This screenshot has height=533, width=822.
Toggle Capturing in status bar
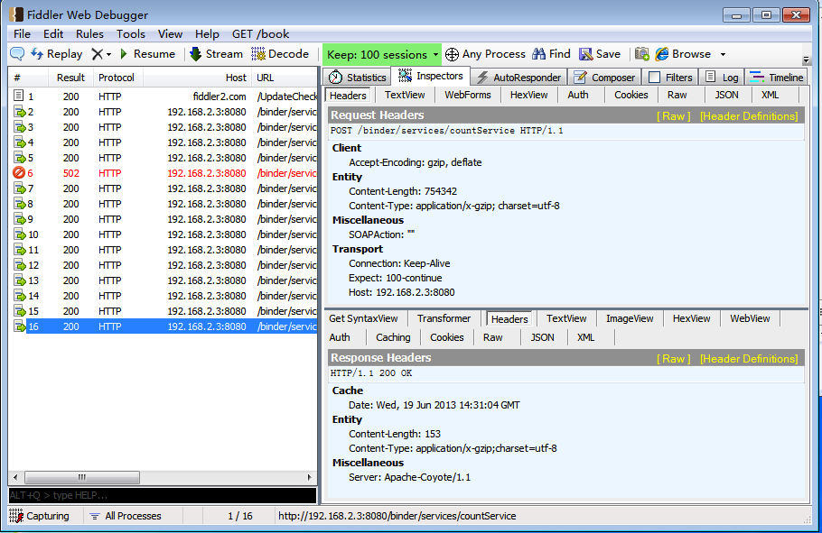coord(40,516)
